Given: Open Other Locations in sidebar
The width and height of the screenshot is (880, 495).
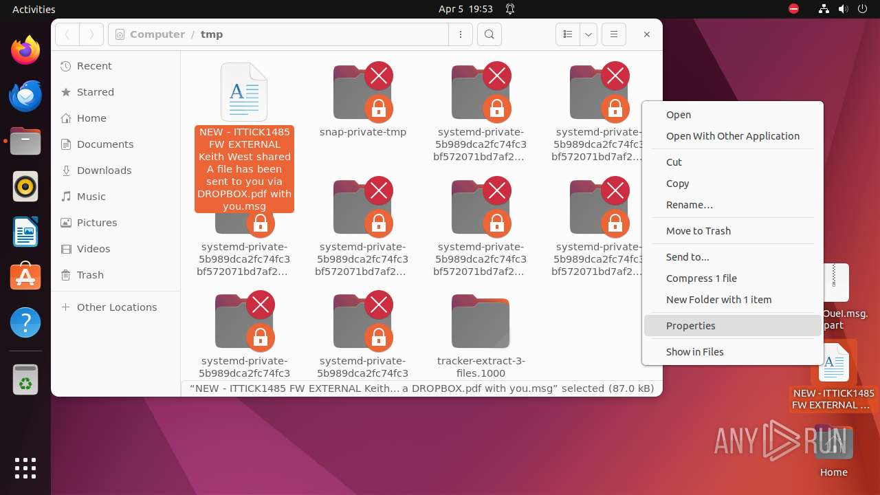Looking at the screenshot, I should (115, 307).
